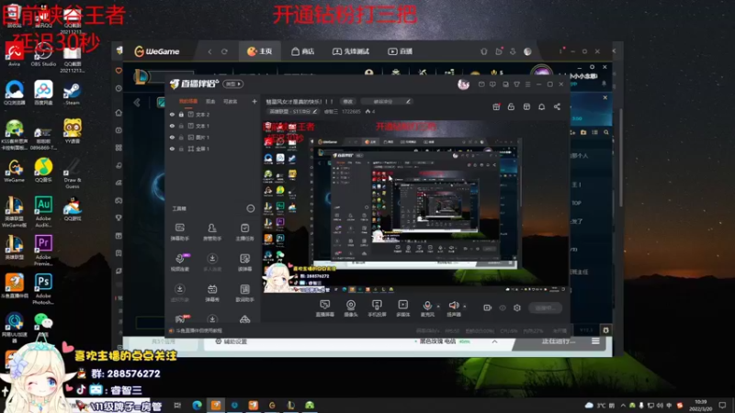Mute the 扬声器 speaker icon

click(x=453, y=306)
